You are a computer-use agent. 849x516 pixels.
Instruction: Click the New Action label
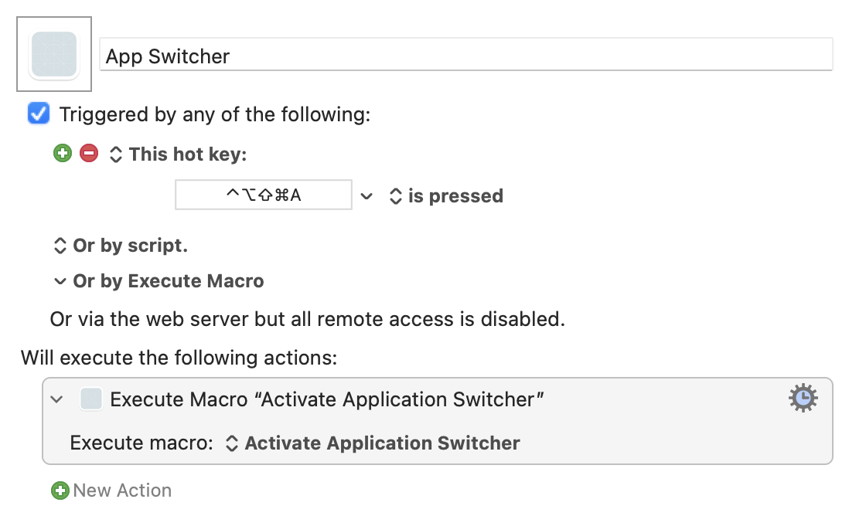[x=122, y=491]
